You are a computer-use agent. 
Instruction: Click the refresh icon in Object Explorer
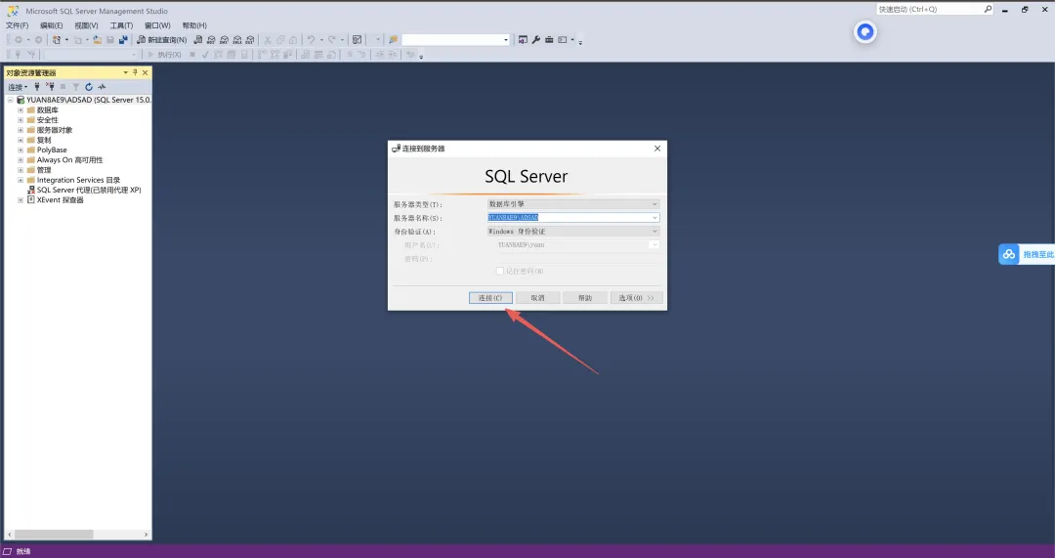[89, 87]
